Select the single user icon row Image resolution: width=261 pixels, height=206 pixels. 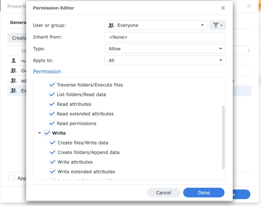pyautogui.click(x=14, y=61)
